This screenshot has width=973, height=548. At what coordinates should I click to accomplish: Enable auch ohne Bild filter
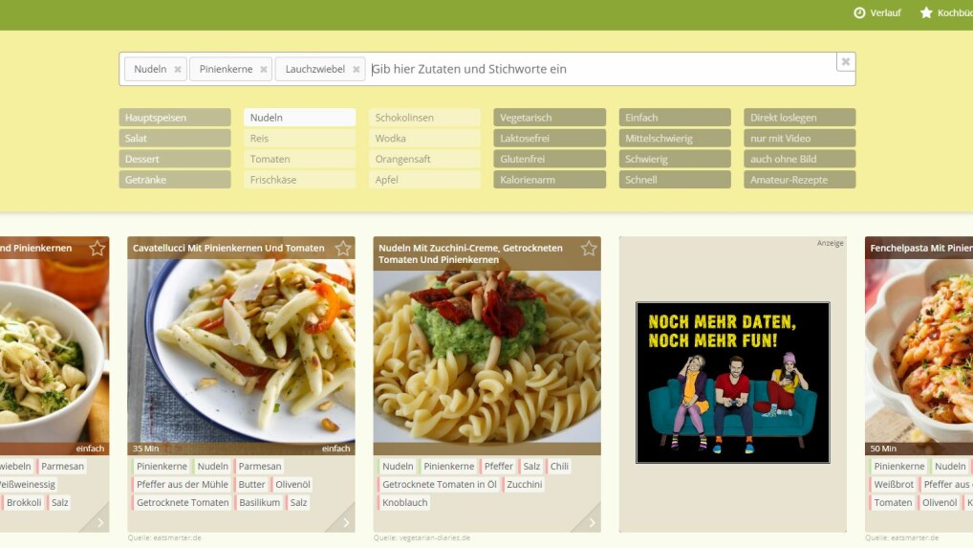pos(800,159)
